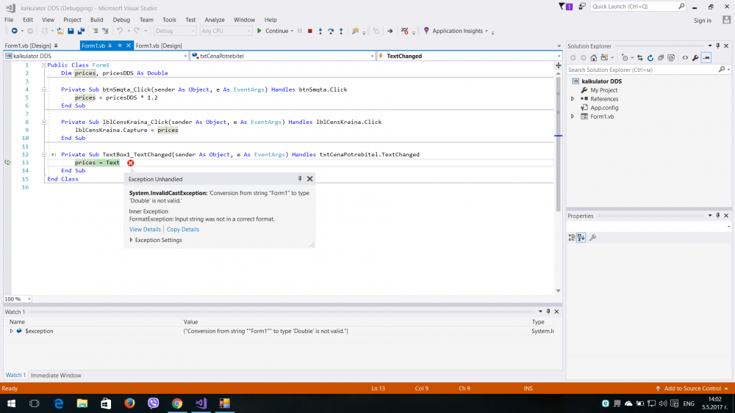735x413 pixels.
Task: Open Chrome from the Windows taskbar
Action: tap(176, 403)
